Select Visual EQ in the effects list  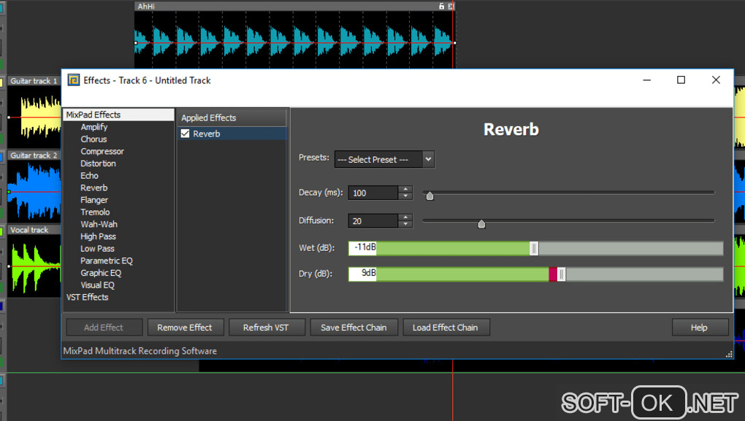click(x=97, y=285)
